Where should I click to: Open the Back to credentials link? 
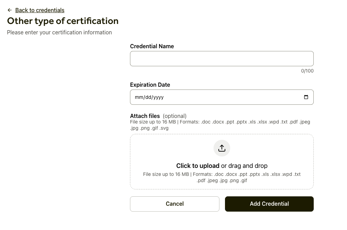pyautogui.click(x=40, y=10)
